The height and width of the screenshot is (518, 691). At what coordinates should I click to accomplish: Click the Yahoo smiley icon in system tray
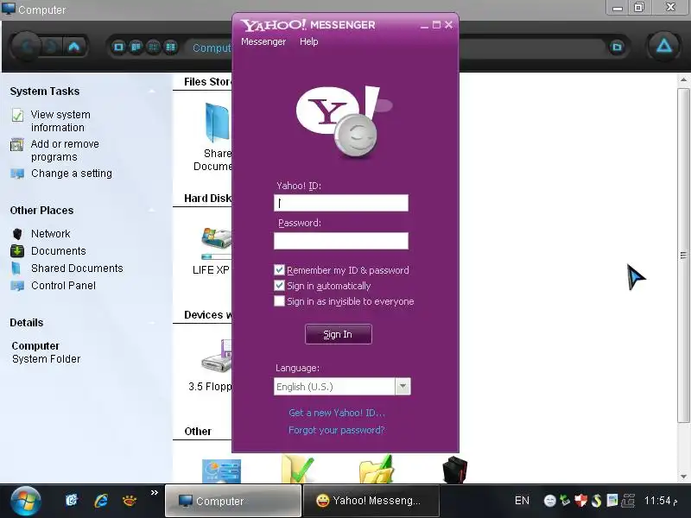549,501
